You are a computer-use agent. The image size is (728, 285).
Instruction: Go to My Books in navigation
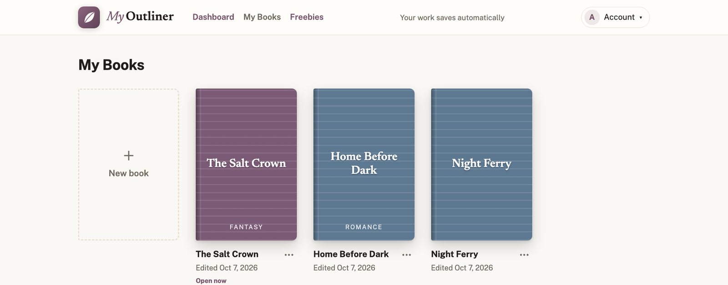[x=262, y=17]
